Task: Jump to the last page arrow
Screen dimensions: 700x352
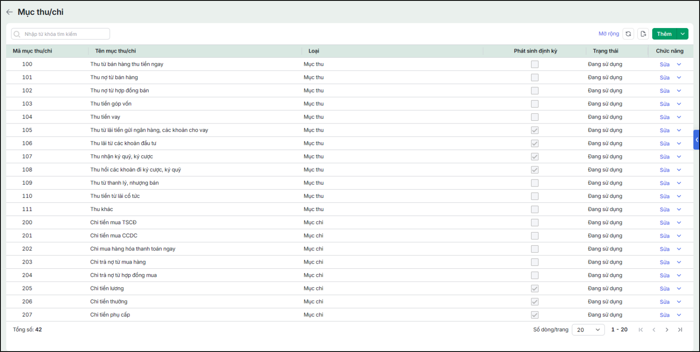Action: tap(680, 330)
